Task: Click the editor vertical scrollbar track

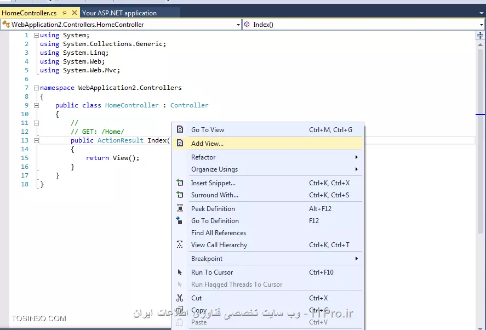Action: pos(480,186)
